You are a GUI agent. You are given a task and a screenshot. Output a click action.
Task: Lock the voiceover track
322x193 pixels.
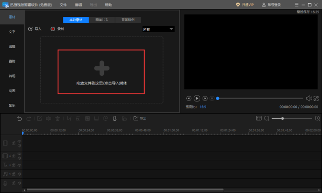tap(14, 183)
